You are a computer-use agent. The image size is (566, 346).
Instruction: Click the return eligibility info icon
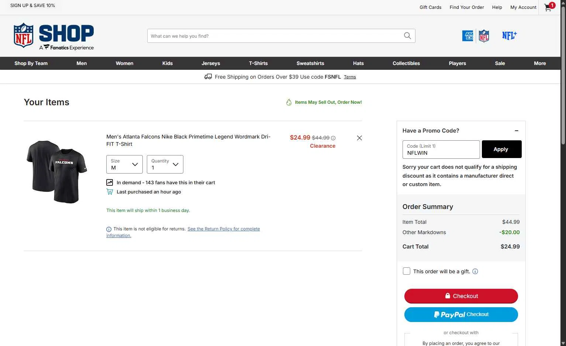point(109,229)
